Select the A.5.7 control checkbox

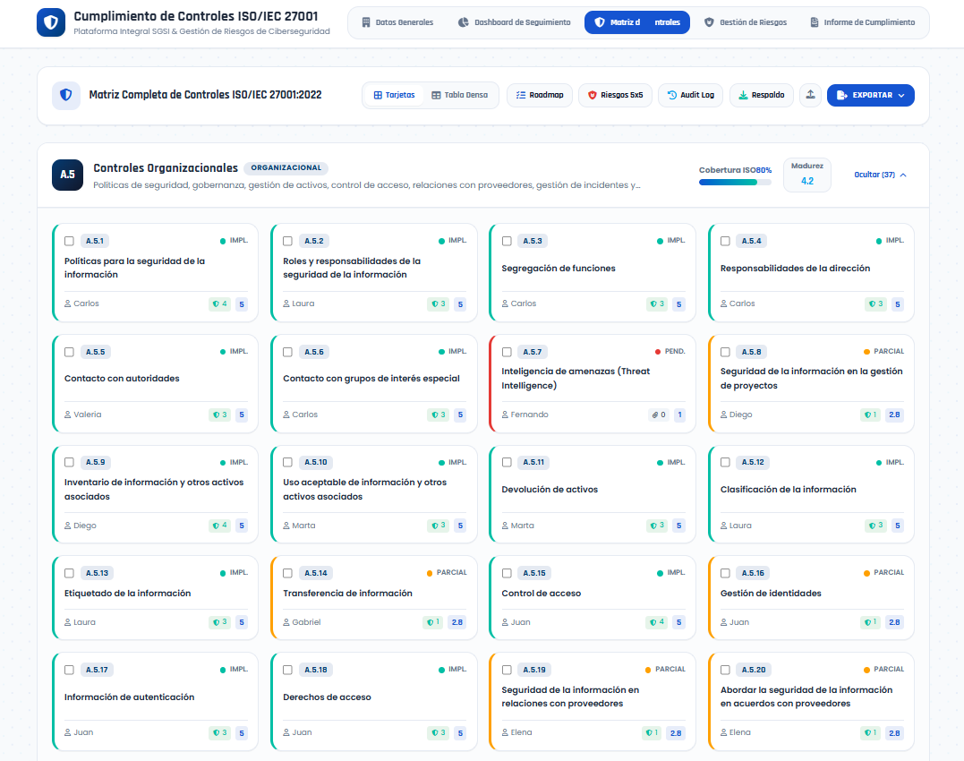click(x=507, y=352)
